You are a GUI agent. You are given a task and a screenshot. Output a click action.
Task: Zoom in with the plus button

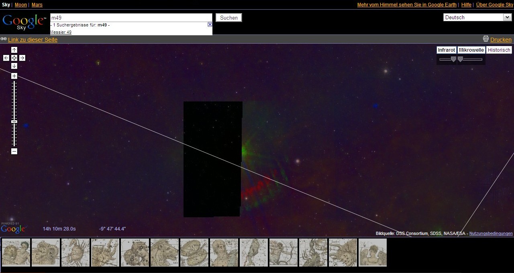point(14,76)
